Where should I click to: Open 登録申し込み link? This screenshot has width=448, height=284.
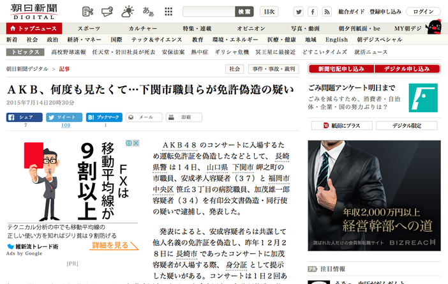pyautogui.click(x=385, y=11)
